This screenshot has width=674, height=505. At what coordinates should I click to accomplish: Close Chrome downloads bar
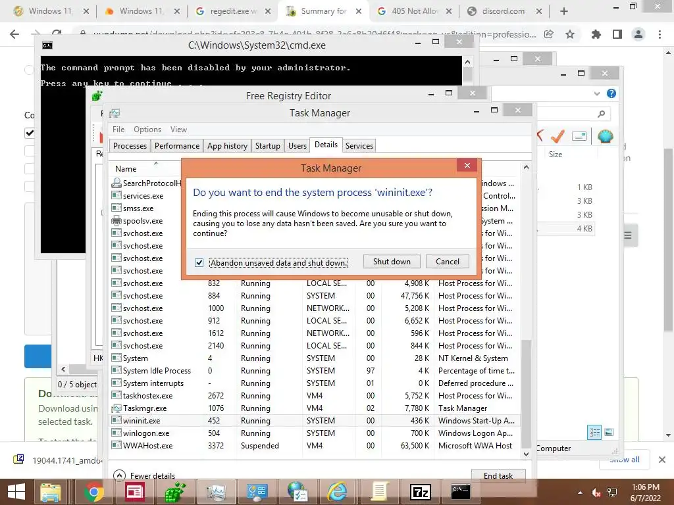pyautogui.click(x=662, y=460)
